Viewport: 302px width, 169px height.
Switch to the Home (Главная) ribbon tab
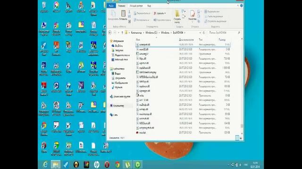coord(122,6)
